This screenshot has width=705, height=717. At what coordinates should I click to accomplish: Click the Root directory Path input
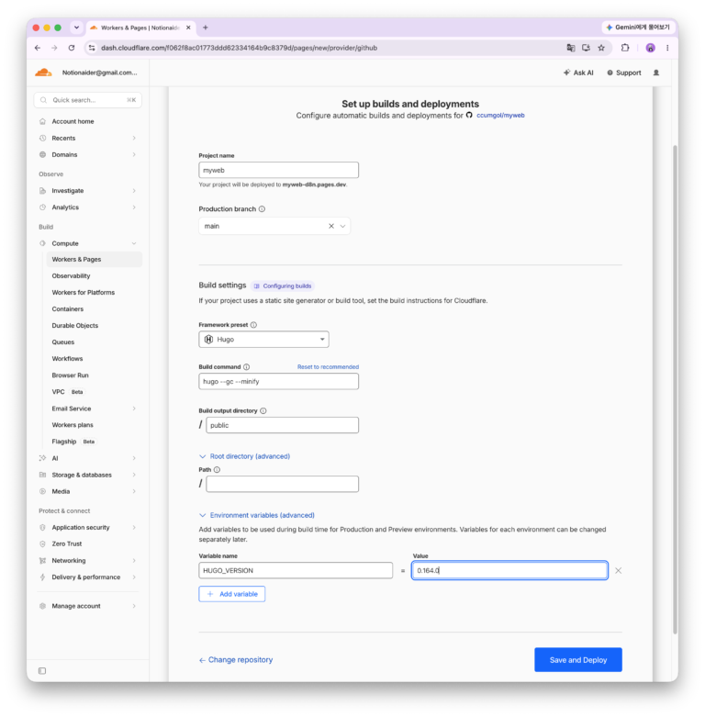click(282, 484)
